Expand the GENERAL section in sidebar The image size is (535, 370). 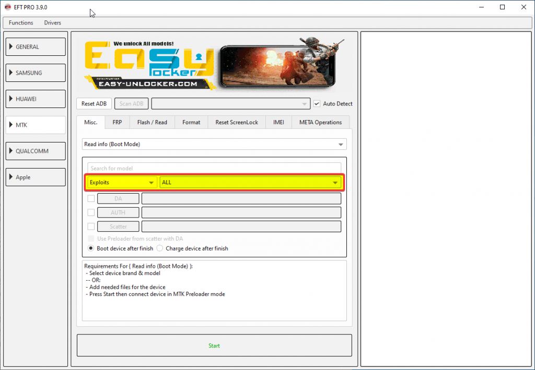click(x=36, y=46)
